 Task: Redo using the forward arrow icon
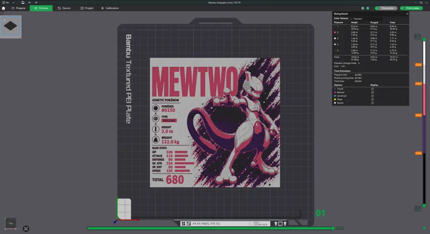[36, 3]
